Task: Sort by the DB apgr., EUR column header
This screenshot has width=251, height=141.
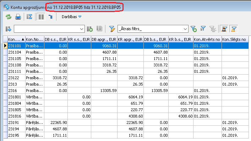Action: 104,39
